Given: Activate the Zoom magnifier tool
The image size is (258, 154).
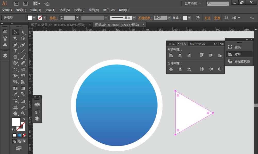Looking at the screenshot, I should click(x=23, y=113).
